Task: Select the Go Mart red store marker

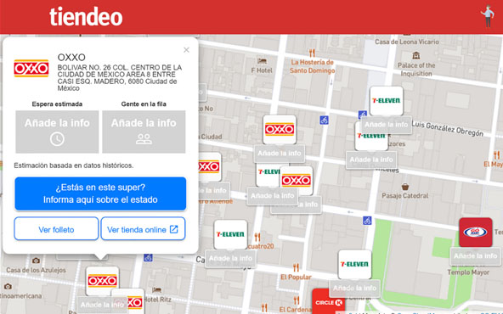Action: click(476, 233)
